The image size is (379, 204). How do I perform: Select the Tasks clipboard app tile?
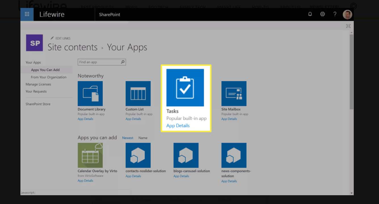point(185,88)
